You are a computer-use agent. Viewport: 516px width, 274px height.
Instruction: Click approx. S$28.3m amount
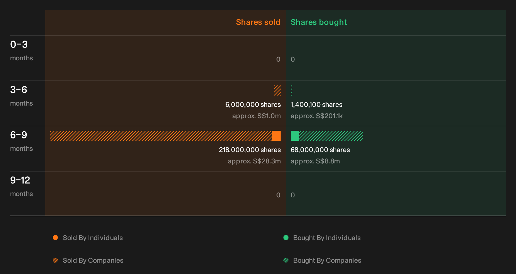pos(254,161)
